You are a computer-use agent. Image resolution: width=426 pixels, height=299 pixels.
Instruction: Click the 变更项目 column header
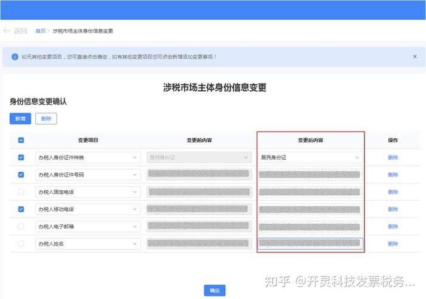88,141
